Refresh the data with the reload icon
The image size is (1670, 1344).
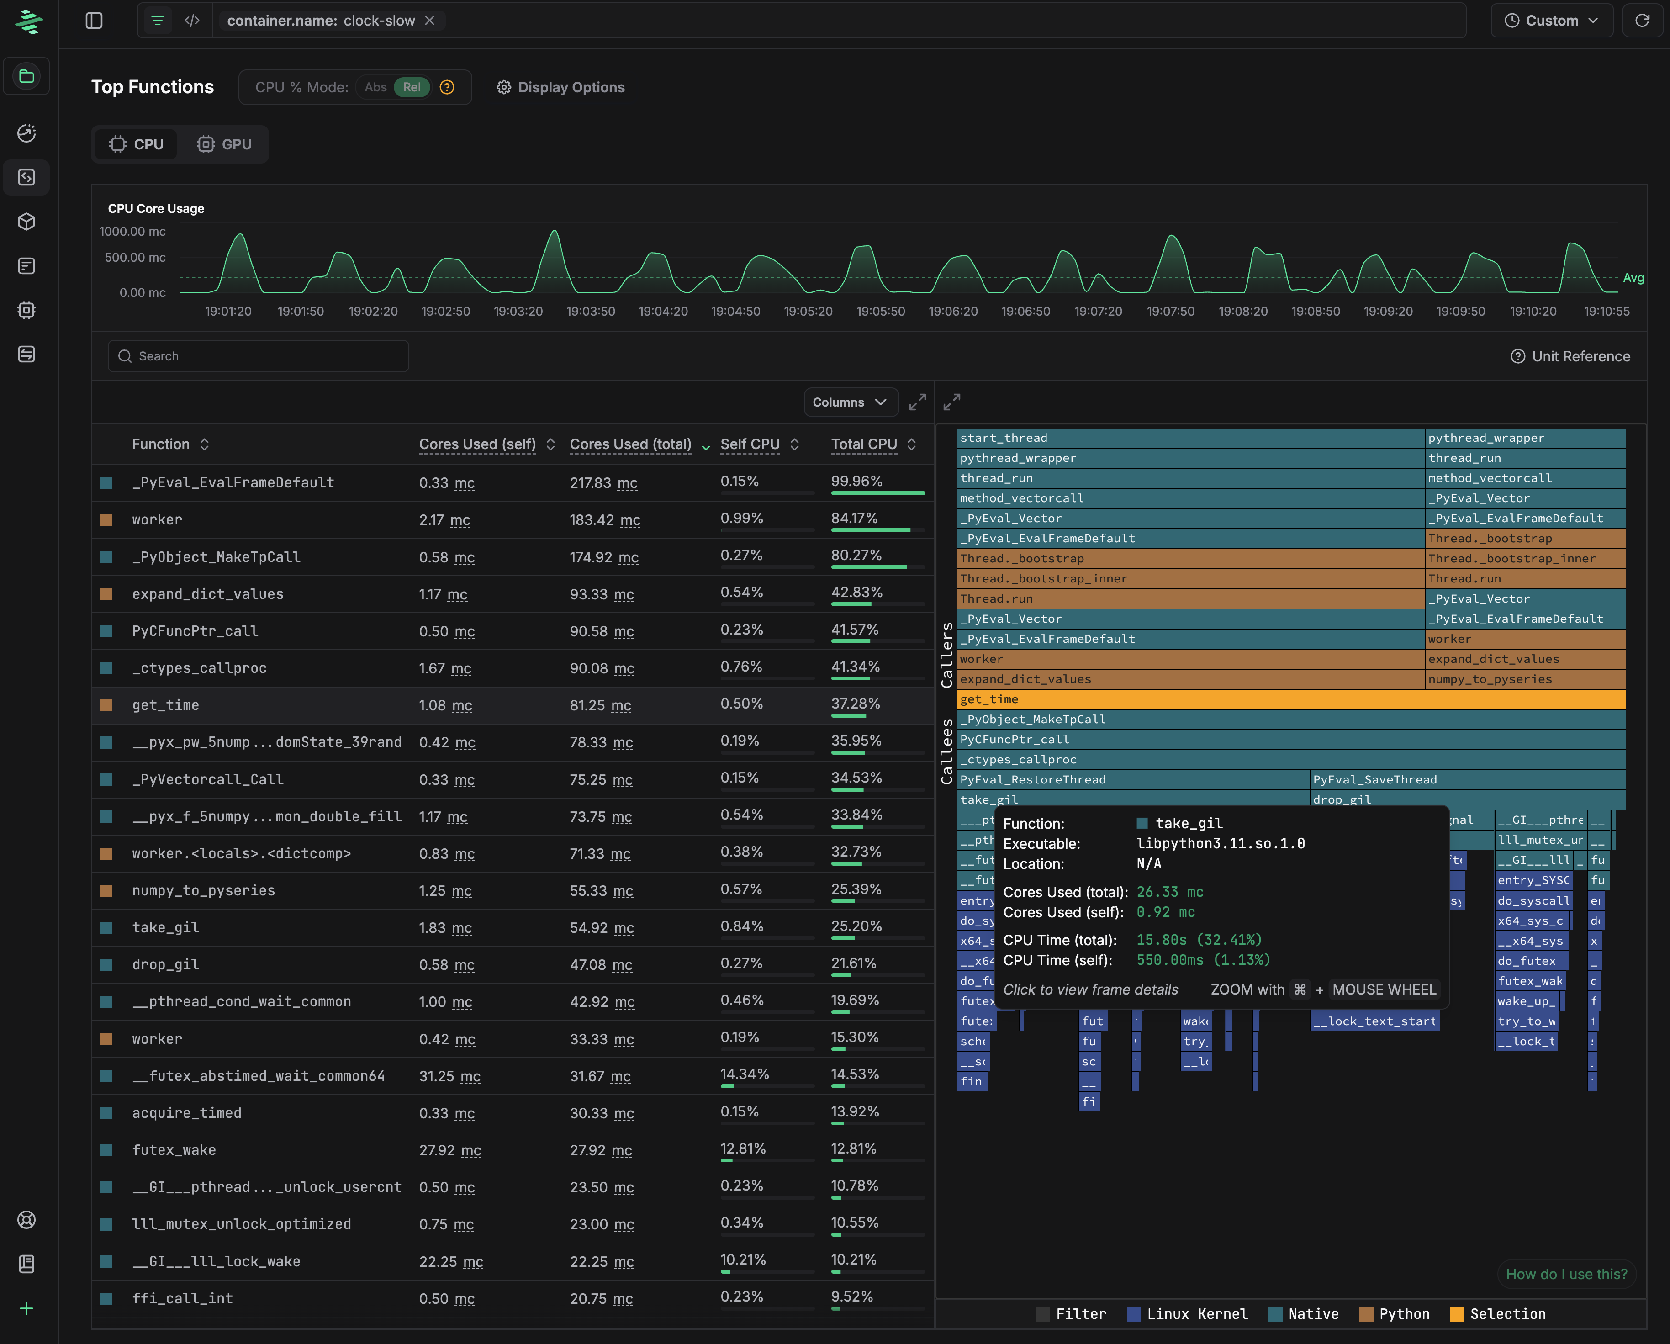click(1643, 20)
